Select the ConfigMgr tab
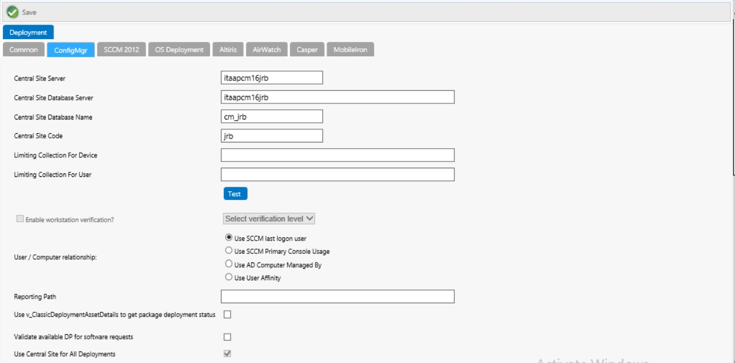 pos(71,50)
